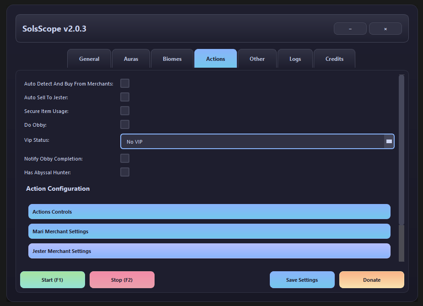Expand the Actions Controls section
This screenshot has height=306, width=423.
click(209, 212)
